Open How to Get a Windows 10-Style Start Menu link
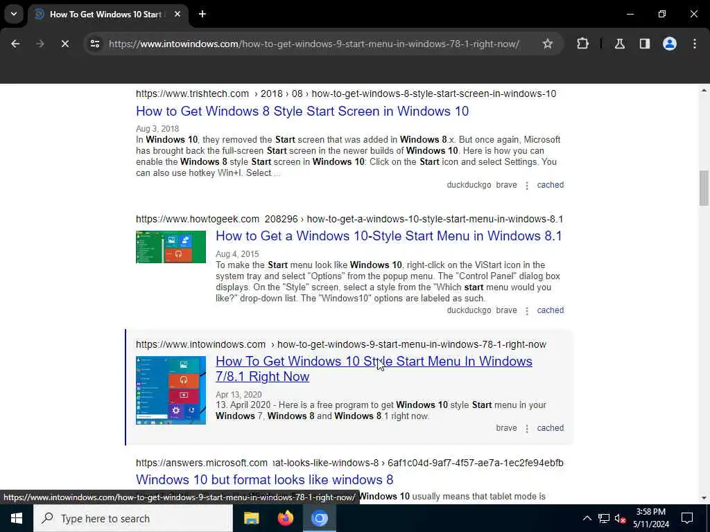The height and width of the screenshot is (532, 710). point(388,236)
